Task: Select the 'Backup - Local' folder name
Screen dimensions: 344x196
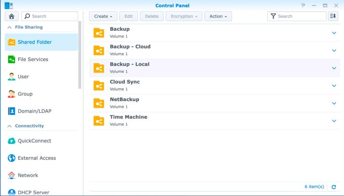Action: pos(130,64)
